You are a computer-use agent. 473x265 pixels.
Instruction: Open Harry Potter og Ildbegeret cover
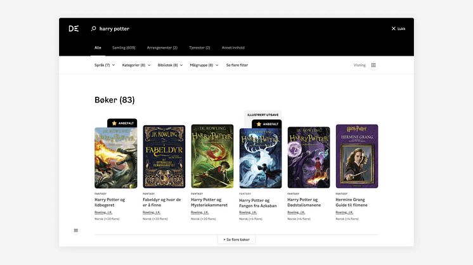(x=116, y=158)
